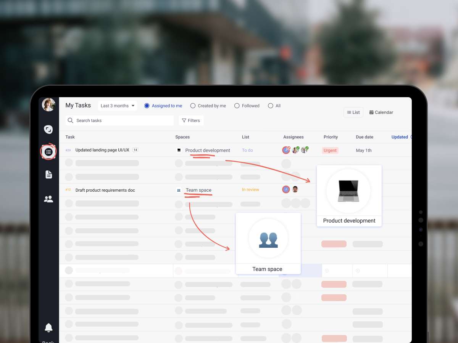This screenshot has height=343, width=458.
Task: Click the app logo icon below the avatar
Action: click(x=48, y=130)
